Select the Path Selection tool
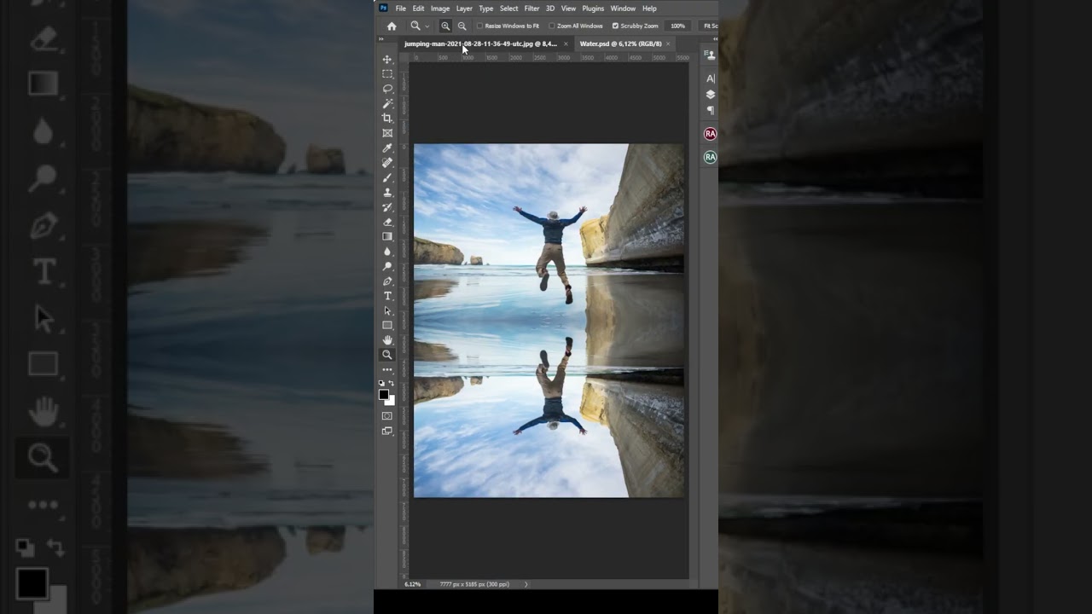The height and width of the screenshot is (614, 1092). 387,310
